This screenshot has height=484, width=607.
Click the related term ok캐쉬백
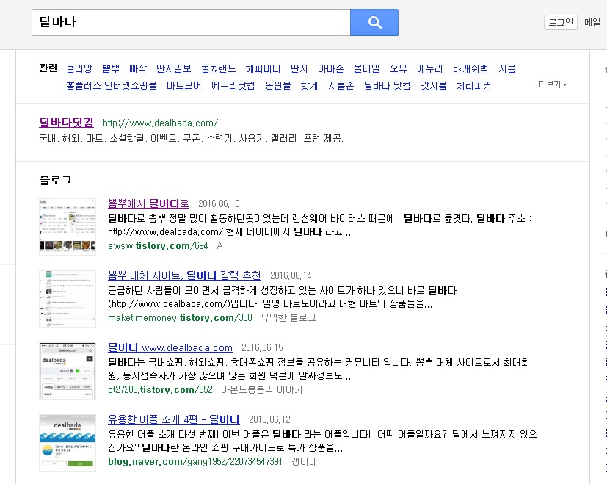pyautogui.click(x=470, y=68)
